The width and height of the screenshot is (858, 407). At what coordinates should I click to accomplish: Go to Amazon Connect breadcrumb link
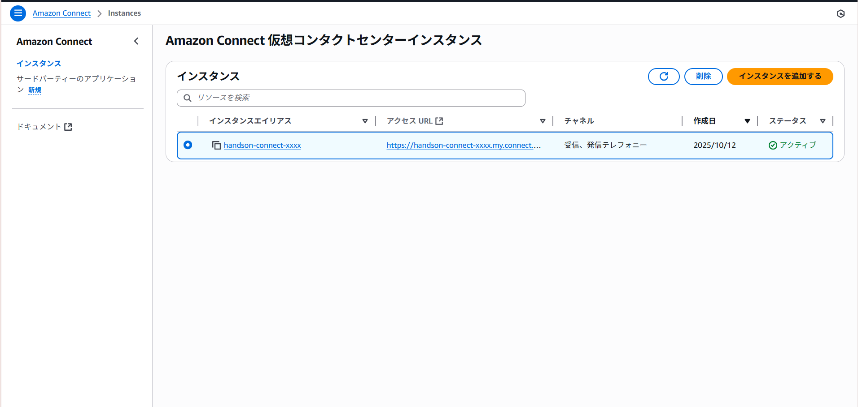(61, 13)
